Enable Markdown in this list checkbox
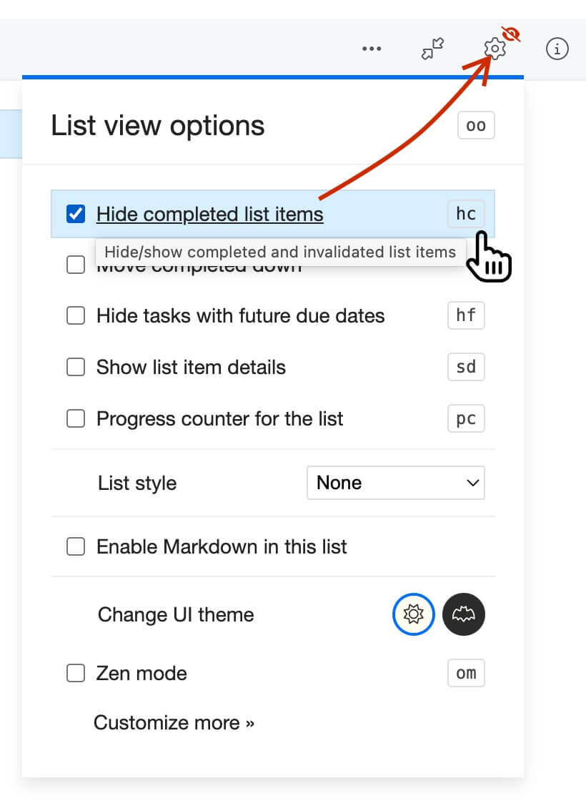Screen dimensions: 586x801 pyautogui.click(x=76, y=547)
